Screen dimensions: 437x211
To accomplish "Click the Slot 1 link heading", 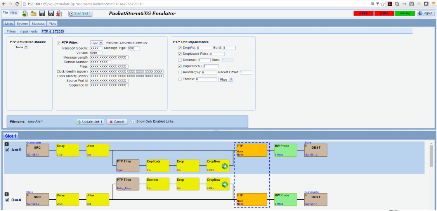I will click(11, 136).
